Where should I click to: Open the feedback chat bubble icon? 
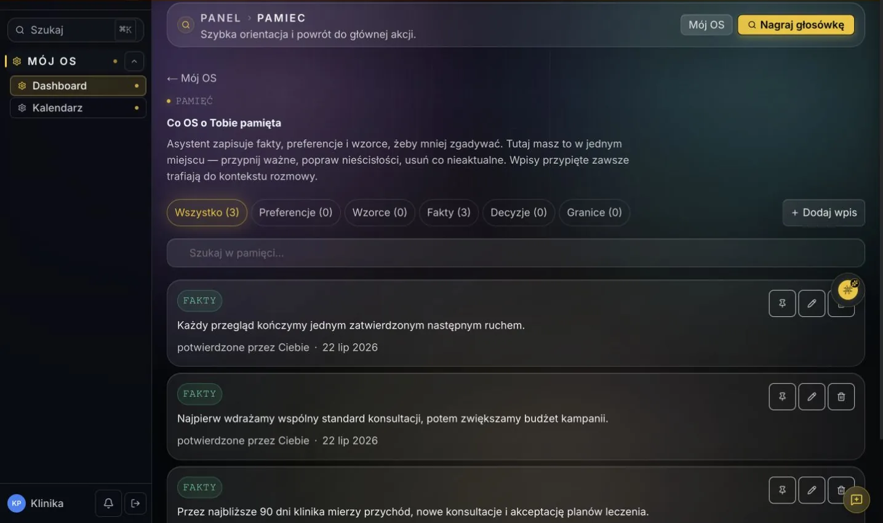click(x=857, y=500)
